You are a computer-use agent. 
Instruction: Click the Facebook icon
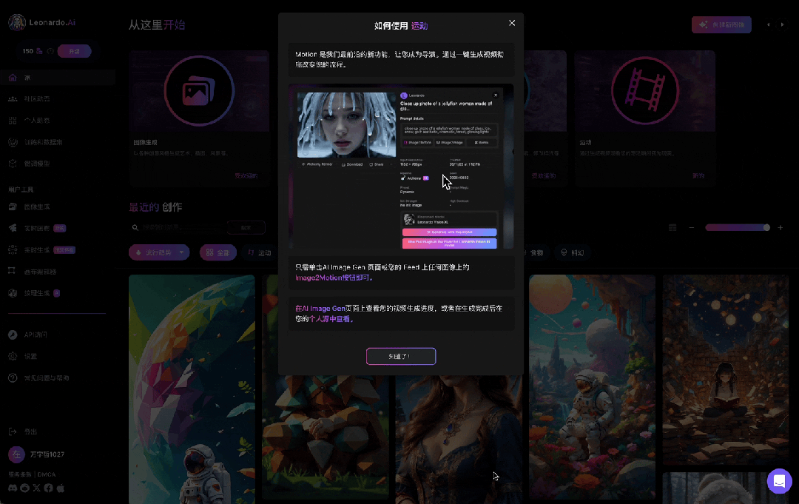point(48,488)
